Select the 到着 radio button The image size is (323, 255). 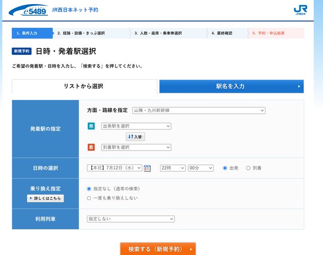pyautogui.click(x=248, y=168)
